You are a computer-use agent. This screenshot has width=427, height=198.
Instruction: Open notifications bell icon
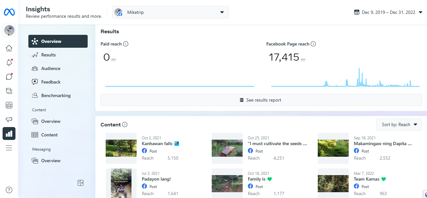9,63
